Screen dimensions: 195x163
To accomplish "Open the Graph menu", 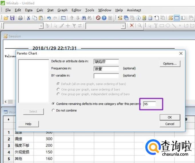I will click(62, 10).
